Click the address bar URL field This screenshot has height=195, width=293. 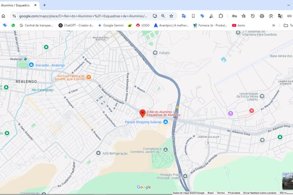(x=83, y=16)
